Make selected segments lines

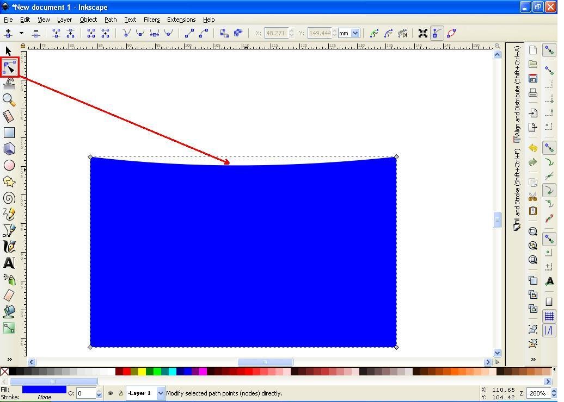(x=189, y=33)
